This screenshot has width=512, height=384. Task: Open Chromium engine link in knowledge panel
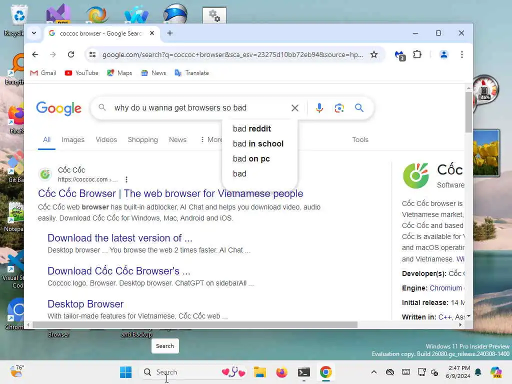point(445,288)
